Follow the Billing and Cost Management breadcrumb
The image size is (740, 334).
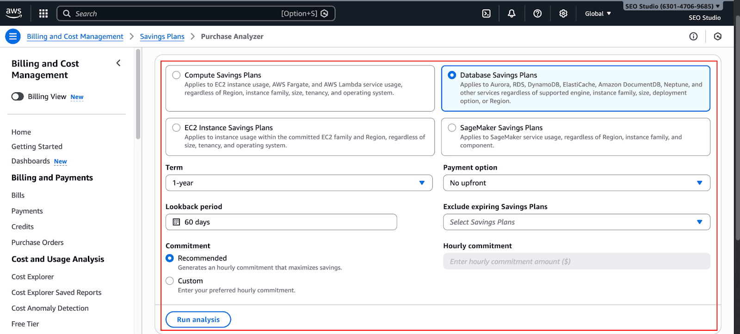tap(75, 36)
